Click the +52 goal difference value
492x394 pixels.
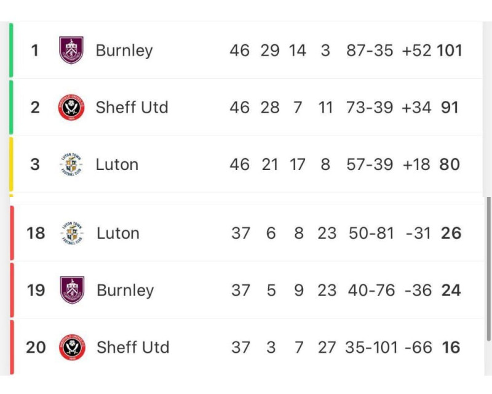[x=417, y=50]
